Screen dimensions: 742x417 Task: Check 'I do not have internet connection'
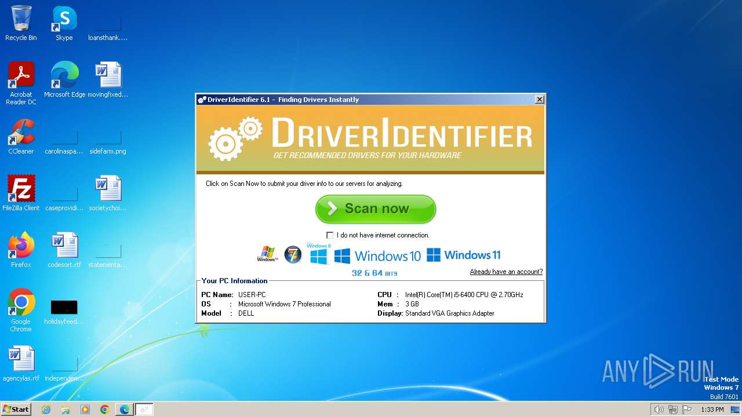(330, 235)
